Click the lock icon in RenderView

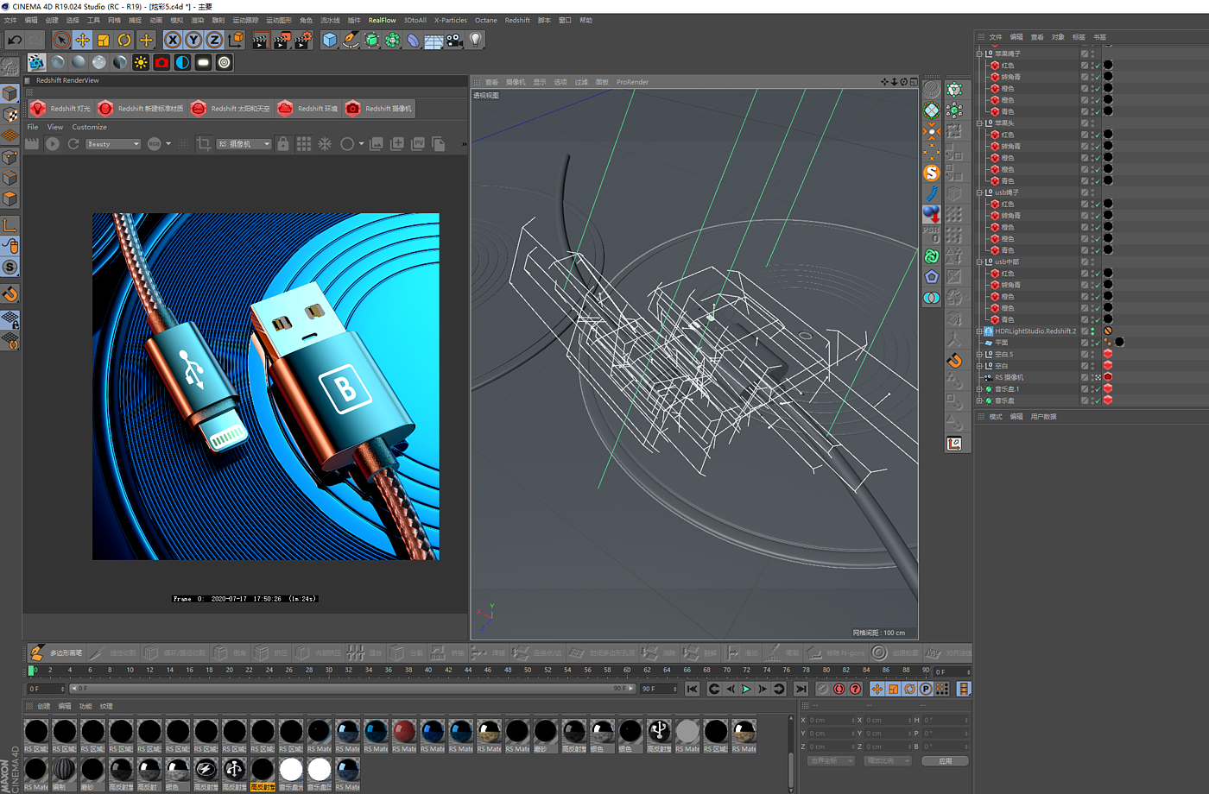283,144
